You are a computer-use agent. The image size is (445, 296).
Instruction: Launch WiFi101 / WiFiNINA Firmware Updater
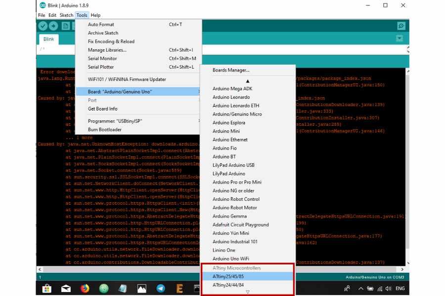(137, 79)
